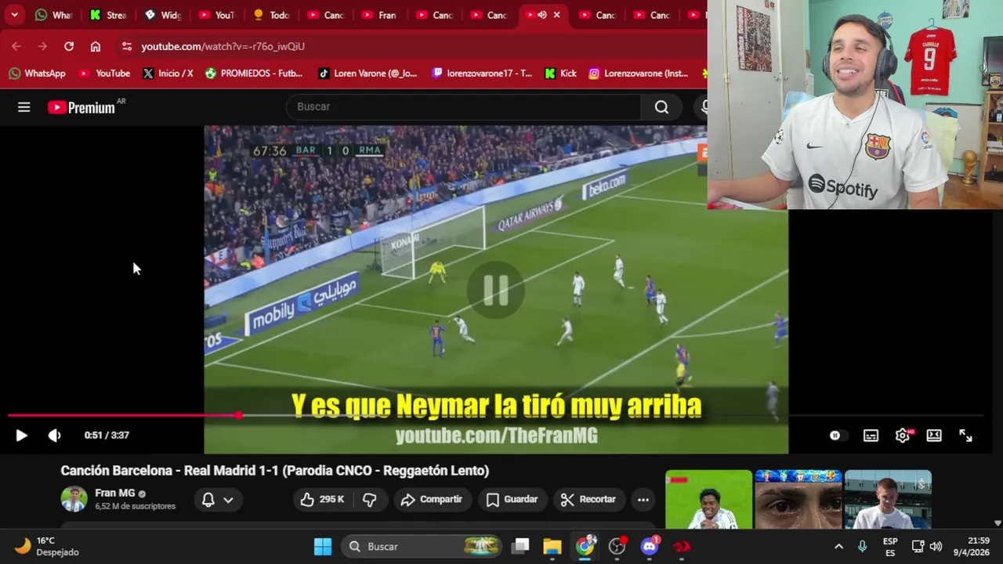Open ESP ES language switcher
The image size is (1003, 564).
coord(890,547)
